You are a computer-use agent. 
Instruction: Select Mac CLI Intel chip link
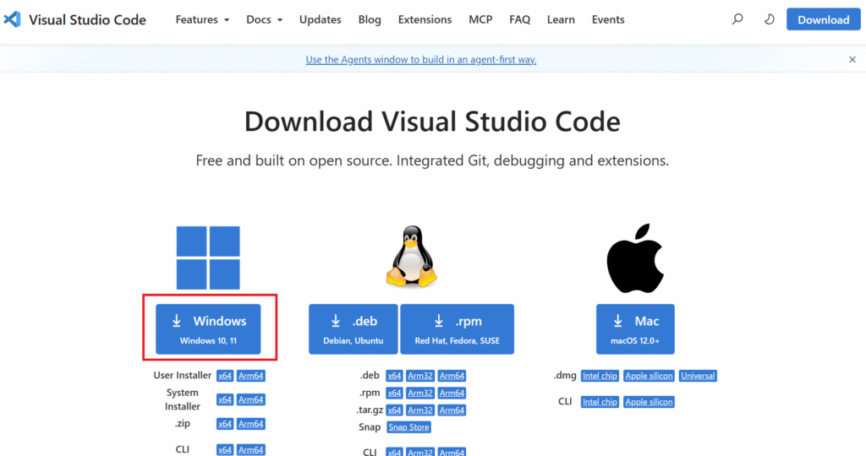(x=600, y=402)
